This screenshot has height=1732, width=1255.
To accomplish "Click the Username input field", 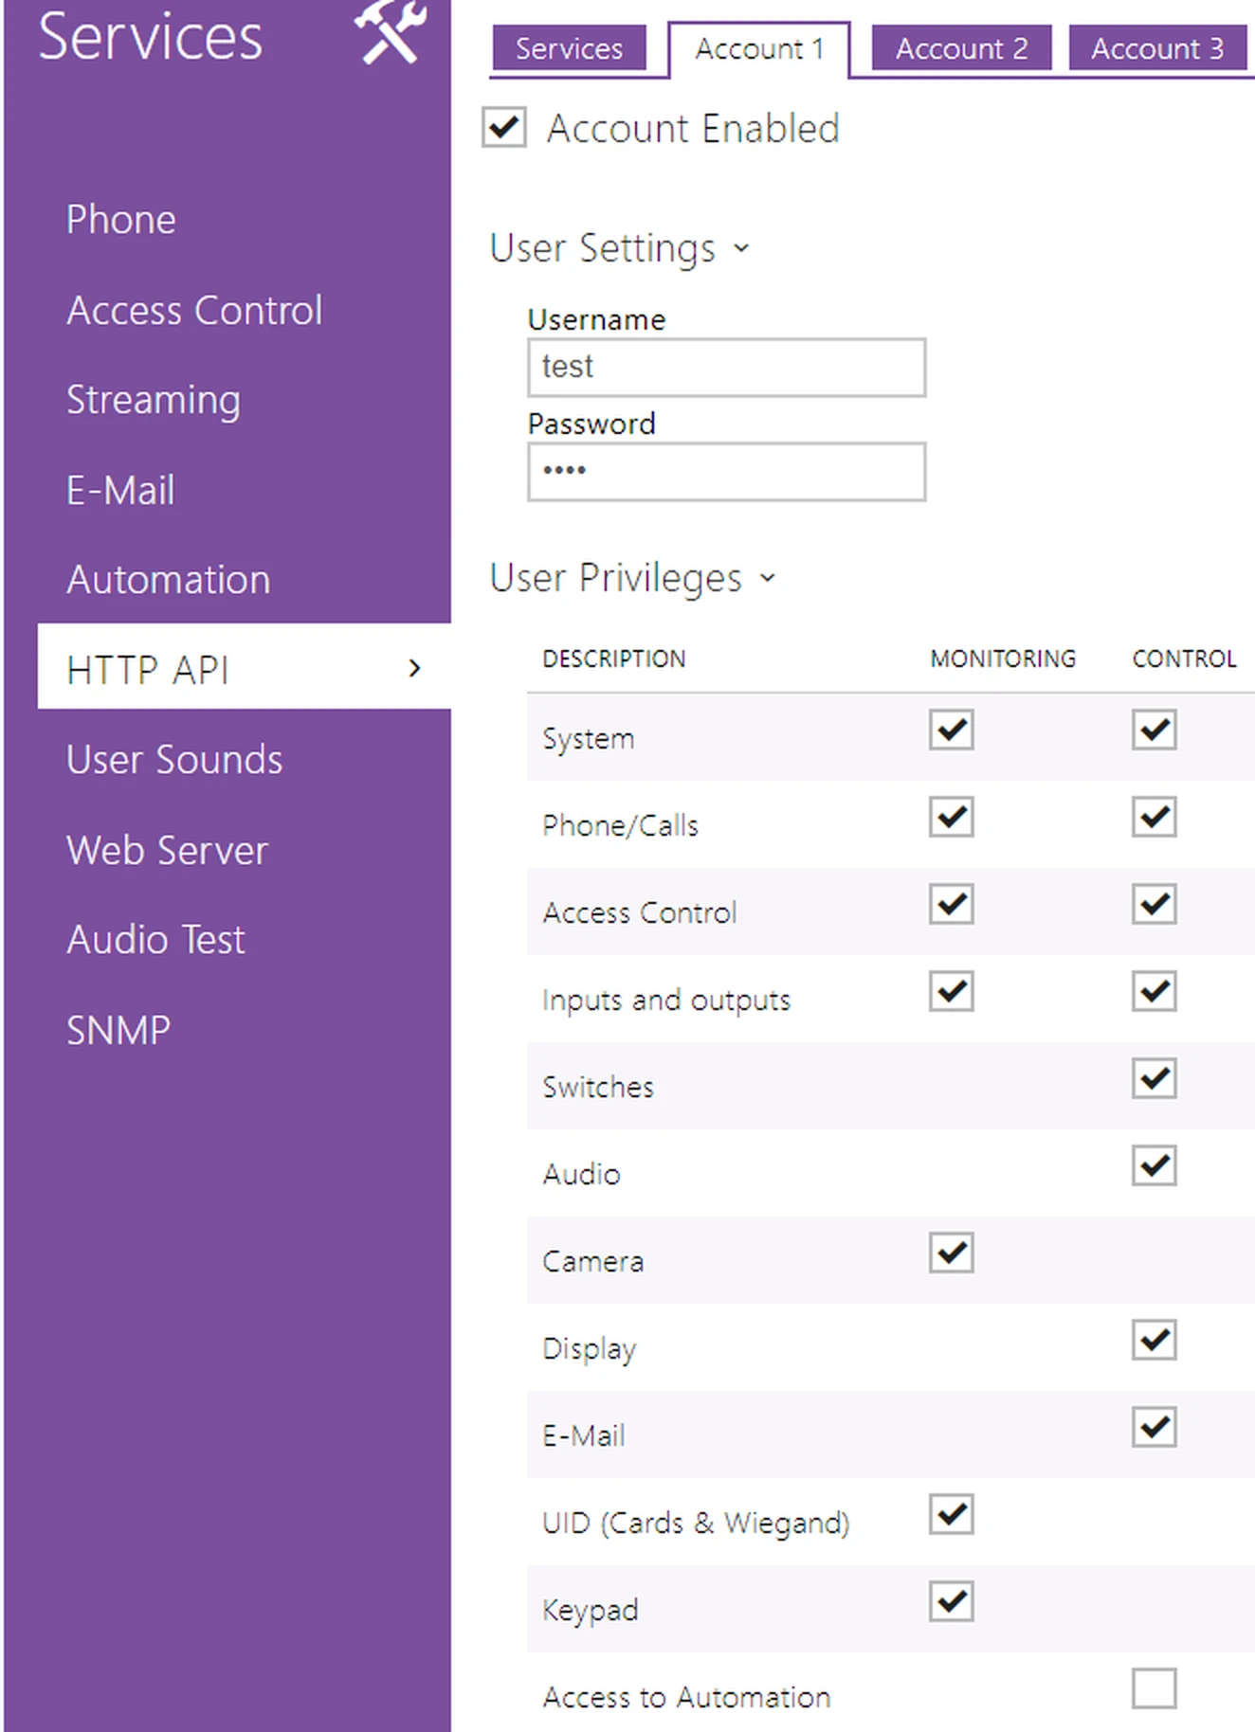I will click(x=726, y=368).
